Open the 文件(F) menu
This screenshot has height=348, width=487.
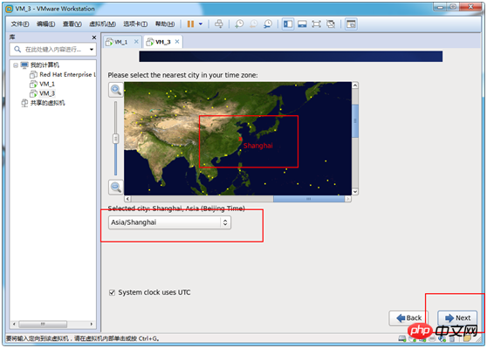pyautogui.click(x=20, y=24)
